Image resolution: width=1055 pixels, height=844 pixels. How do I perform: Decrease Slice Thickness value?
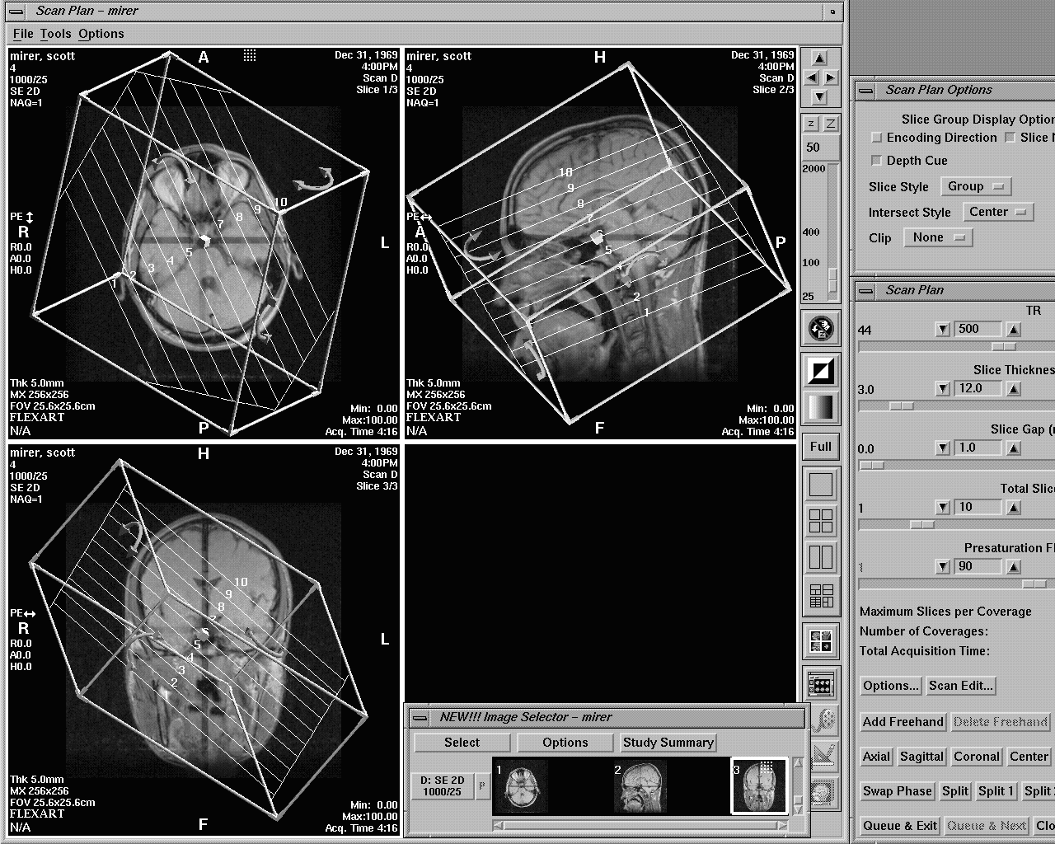click(944, 388)
